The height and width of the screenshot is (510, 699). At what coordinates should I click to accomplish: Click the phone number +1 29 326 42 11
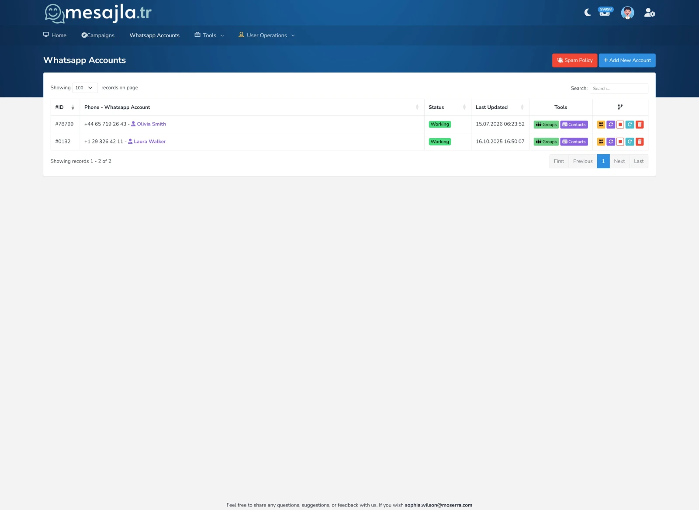[x=104, y=142]
